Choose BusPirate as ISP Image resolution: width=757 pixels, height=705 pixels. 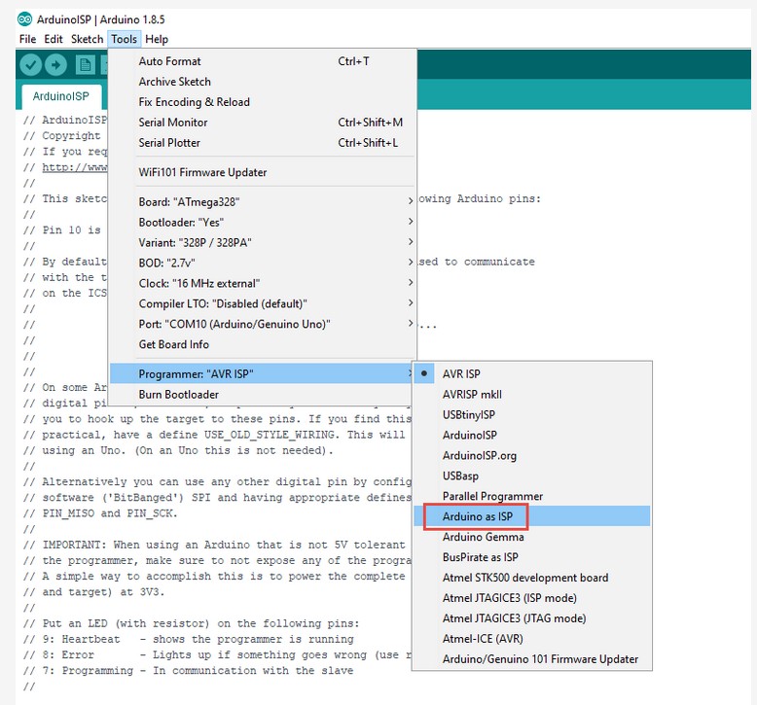(x=532, y=557)
